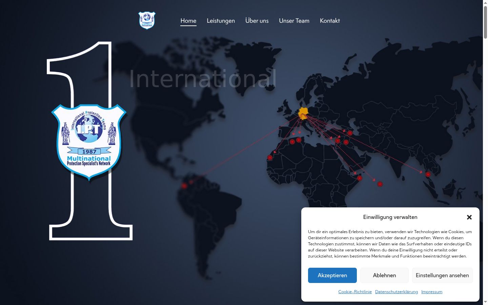This screenshot has height=305, width=488.
Task: Click the orange Germany highlight on map
Action: [x=303, y=113]
